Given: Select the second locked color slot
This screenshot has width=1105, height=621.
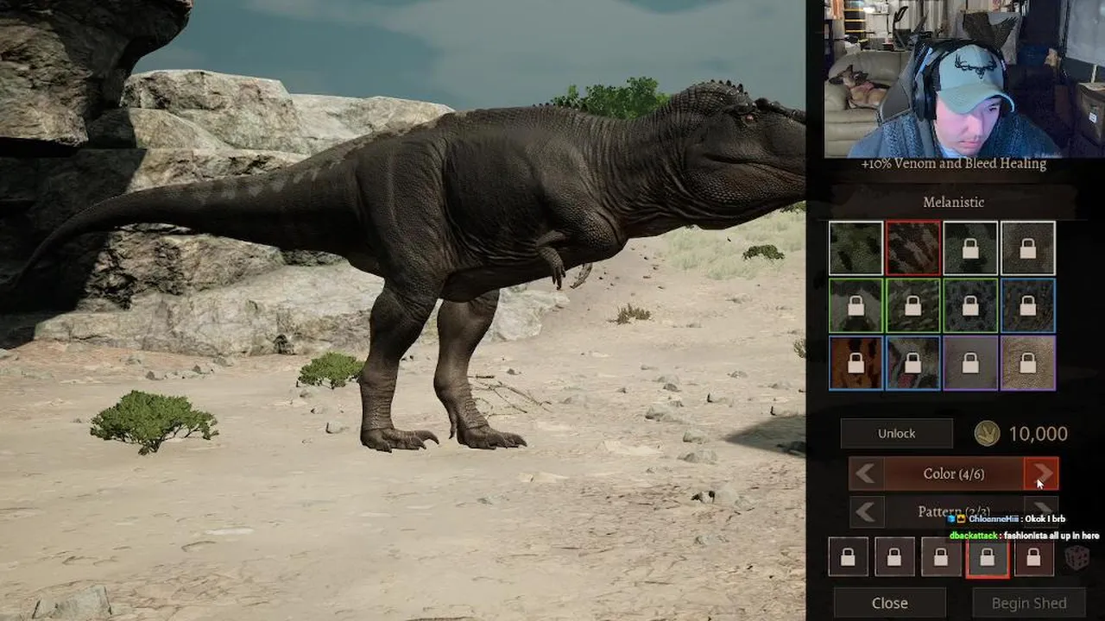Looking at the screenshot, I should click(x=894, y=557).
